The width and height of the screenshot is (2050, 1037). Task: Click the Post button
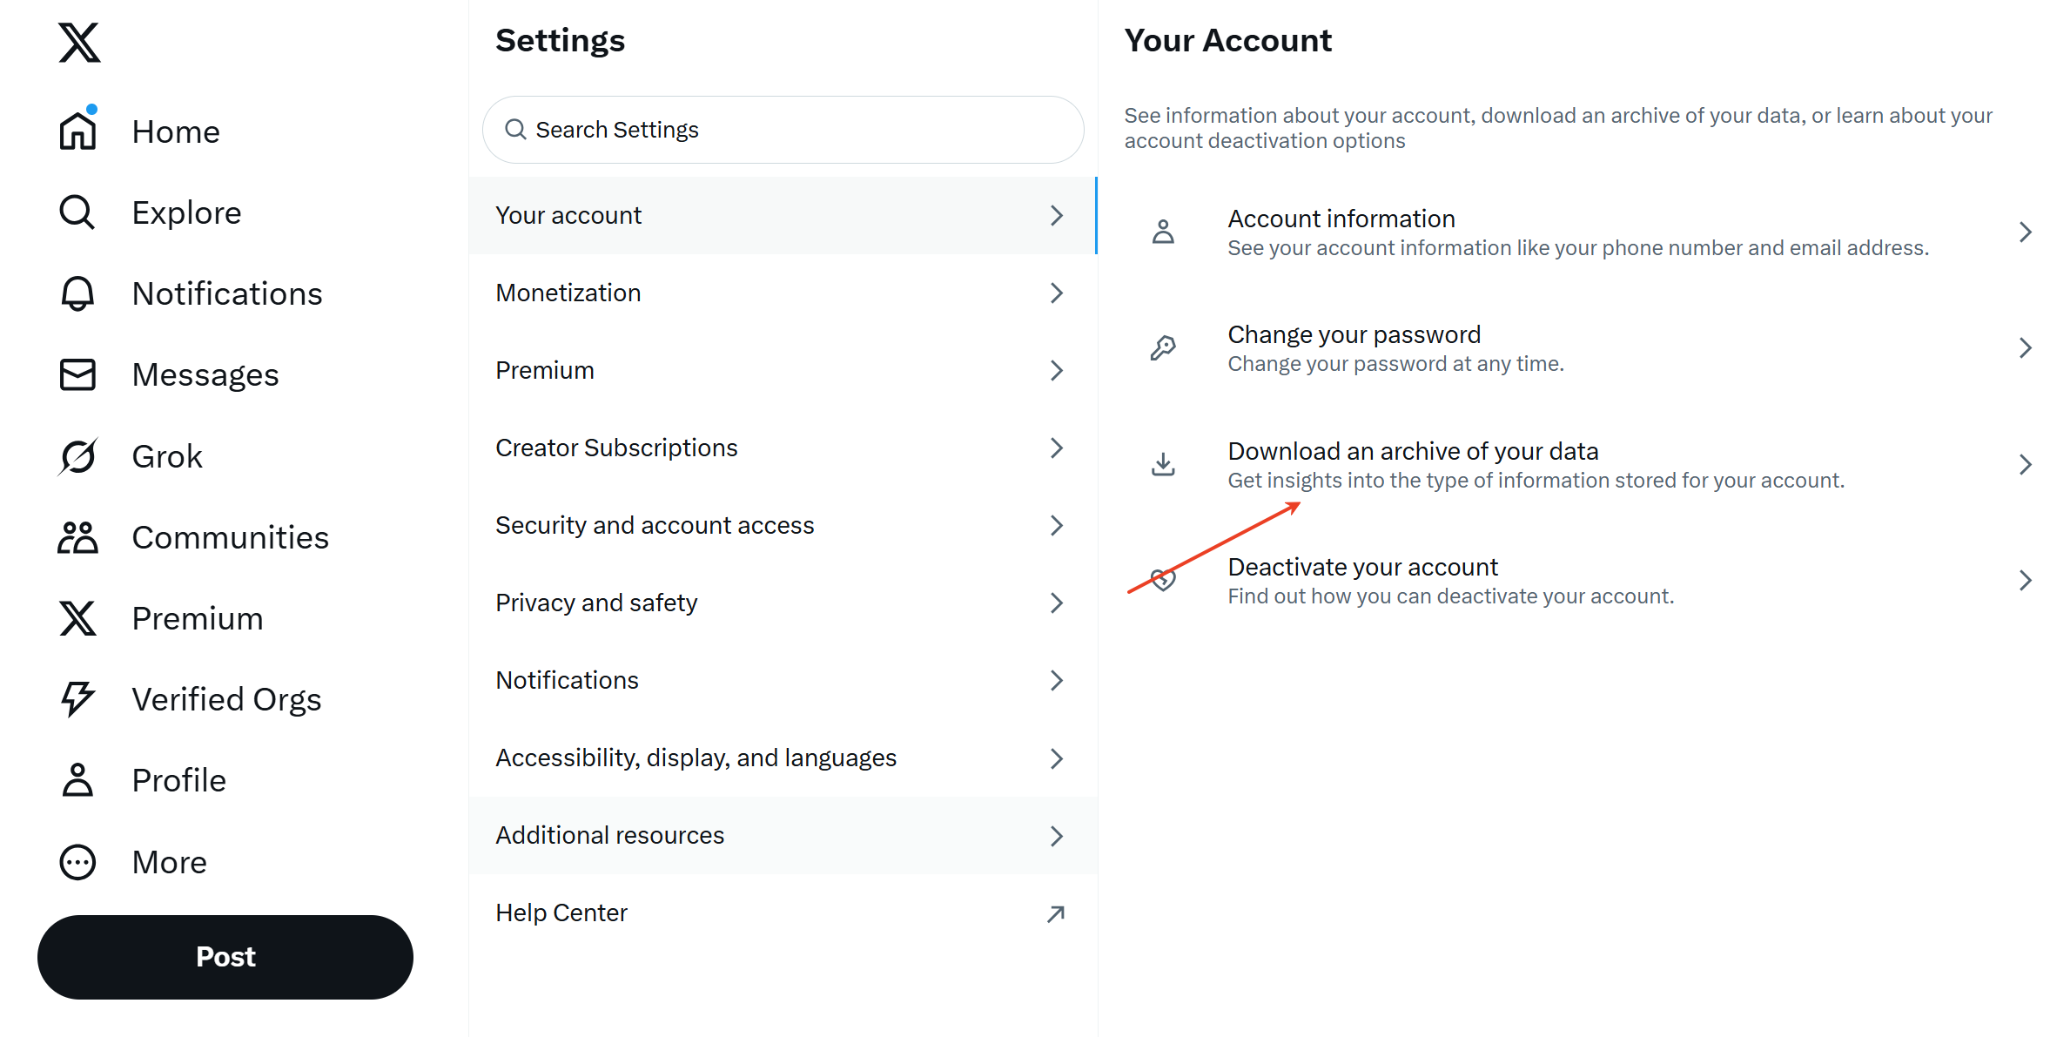[x=225, y=957]
